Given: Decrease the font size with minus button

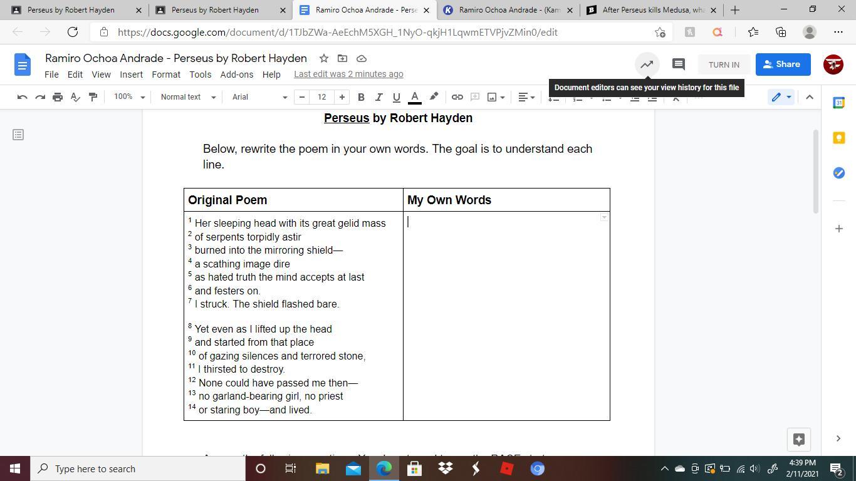Looking at the screenshot, I should (x=302, y=97).
